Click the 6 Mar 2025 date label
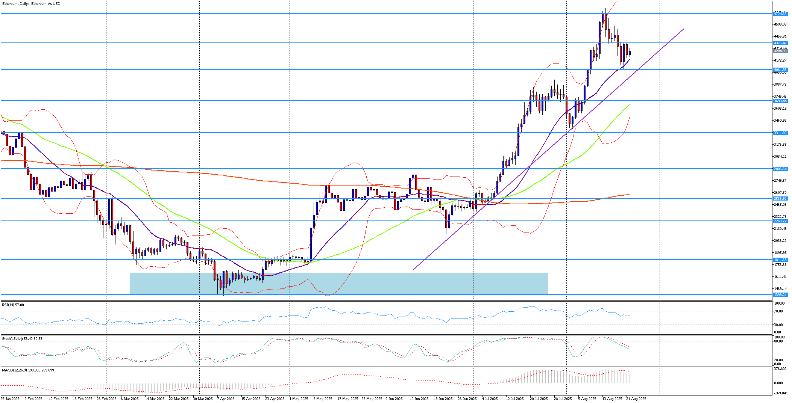The height and width of the screenshot is (403, 792). tap(130, 399)
